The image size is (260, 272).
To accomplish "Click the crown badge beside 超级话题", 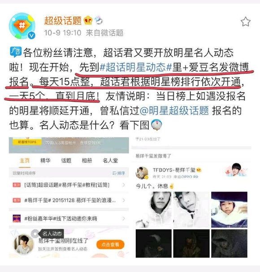I will (x=88, y=21).
